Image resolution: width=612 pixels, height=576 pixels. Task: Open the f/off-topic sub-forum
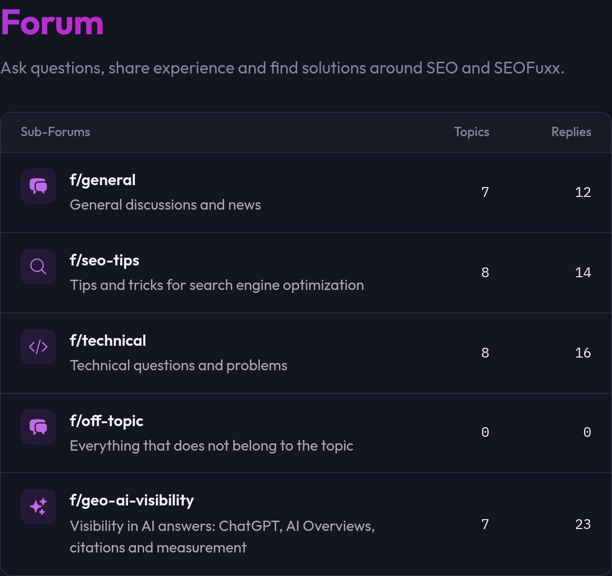(x=106, y=421)
